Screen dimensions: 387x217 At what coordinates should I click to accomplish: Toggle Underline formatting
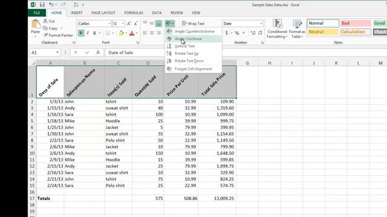click(94, 33)
